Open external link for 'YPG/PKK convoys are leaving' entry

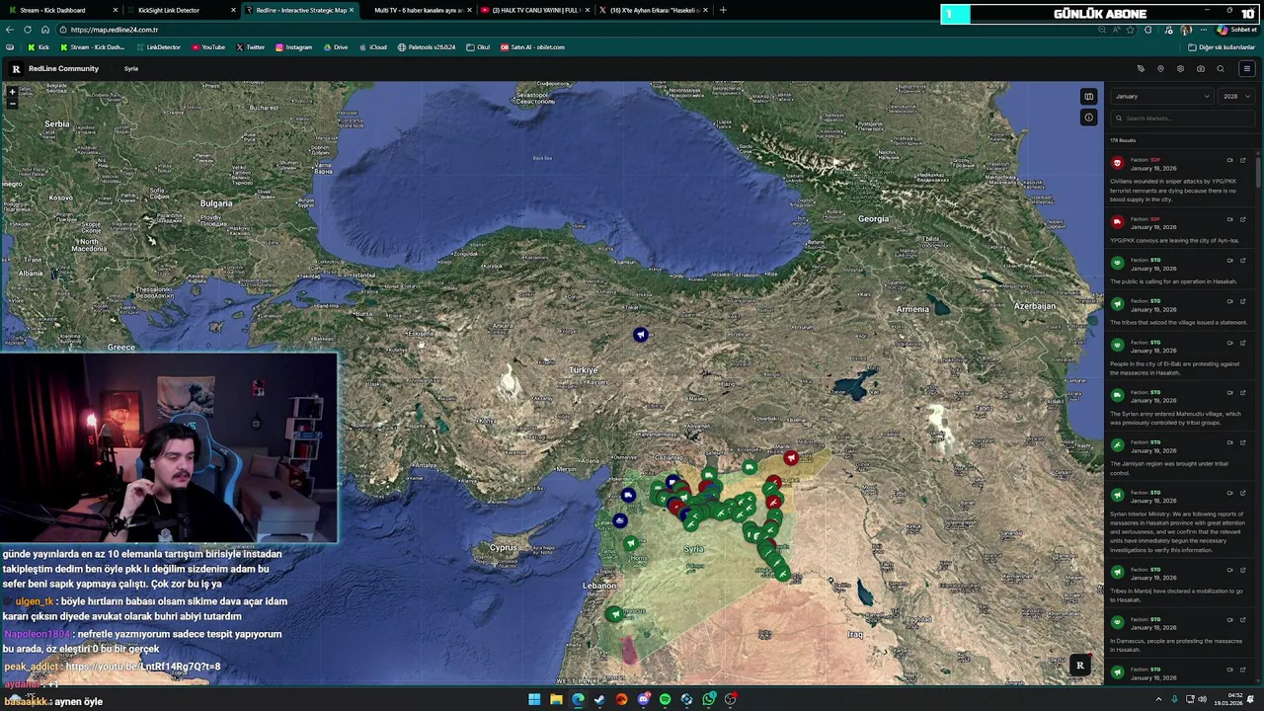tap(1242, 219)
